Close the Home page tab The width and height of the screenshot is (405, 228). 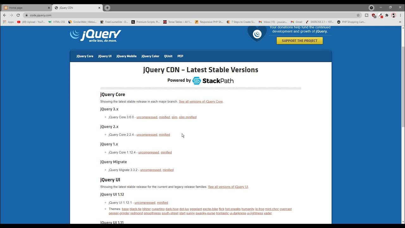49,8
